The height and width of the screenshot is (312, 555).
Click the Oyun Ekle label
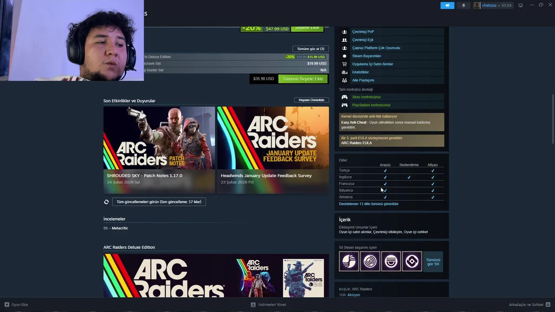pyautogui.click(x=20, y=305)
